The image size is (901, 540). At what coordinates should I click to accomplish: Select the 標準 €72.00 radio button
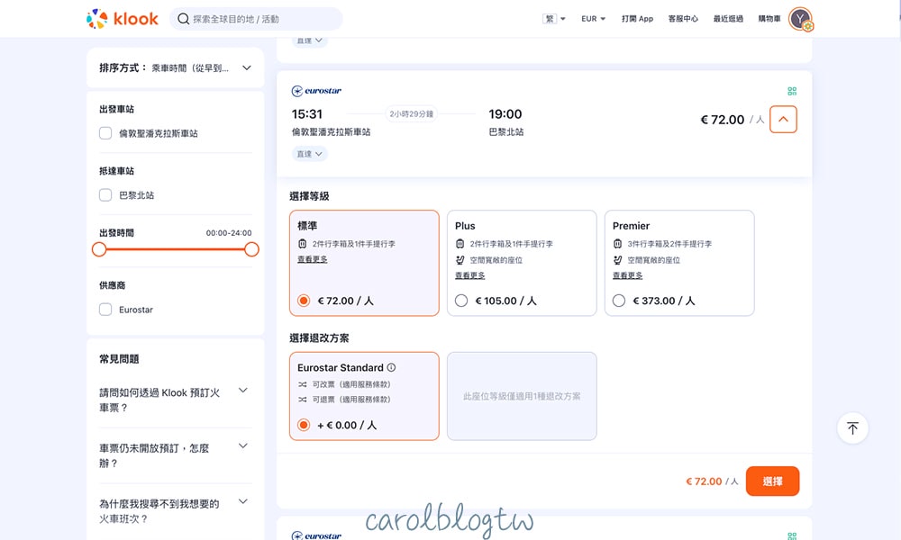tap(304, 301)
